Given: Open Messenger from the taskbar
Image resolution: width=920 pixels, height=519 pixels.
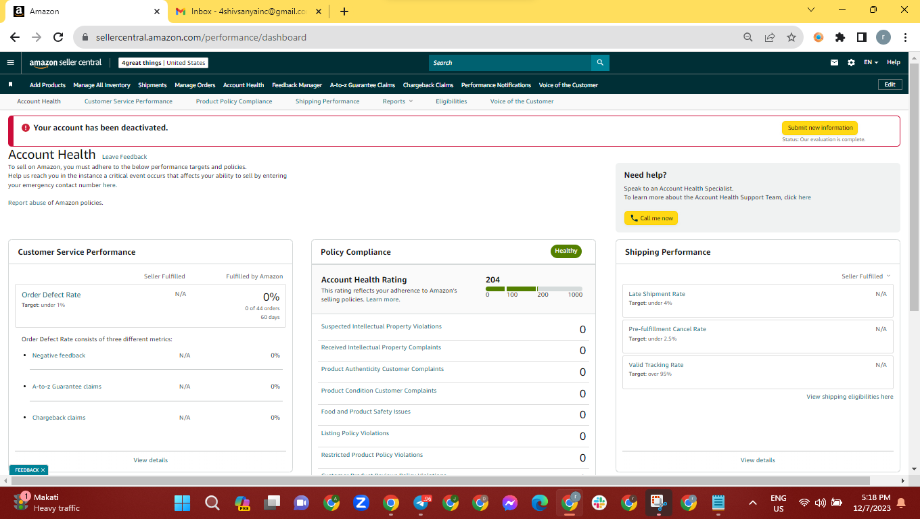Looking at the screenshot, I should 510,503.
